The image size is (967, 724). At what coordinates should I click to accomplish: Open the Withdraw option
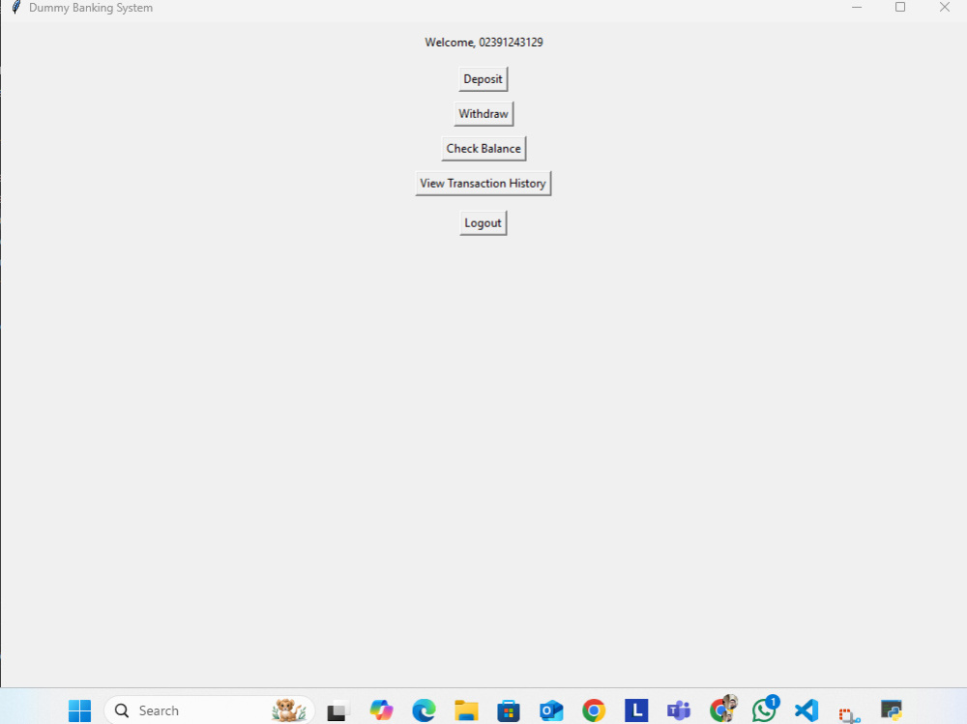483,114
